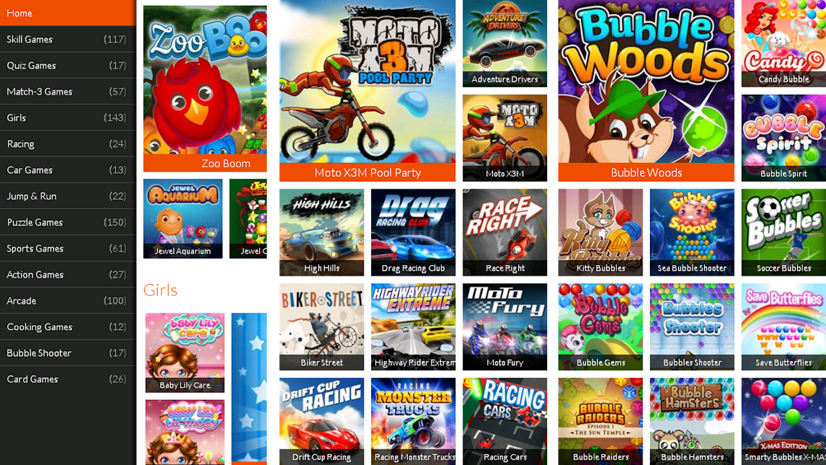Select the Drag Racing Club icon
Image resolution: width=826 pixels, height=465 pixels.
tap(413, 232)
